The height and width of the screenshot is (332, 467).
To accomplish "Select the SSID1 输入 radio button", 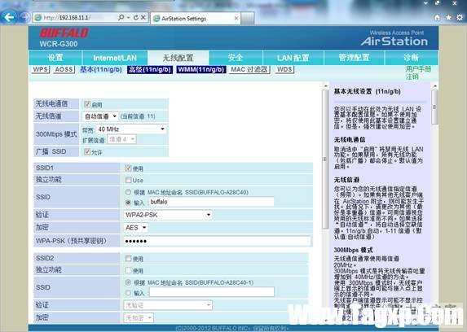I will [x=128, y=203].
